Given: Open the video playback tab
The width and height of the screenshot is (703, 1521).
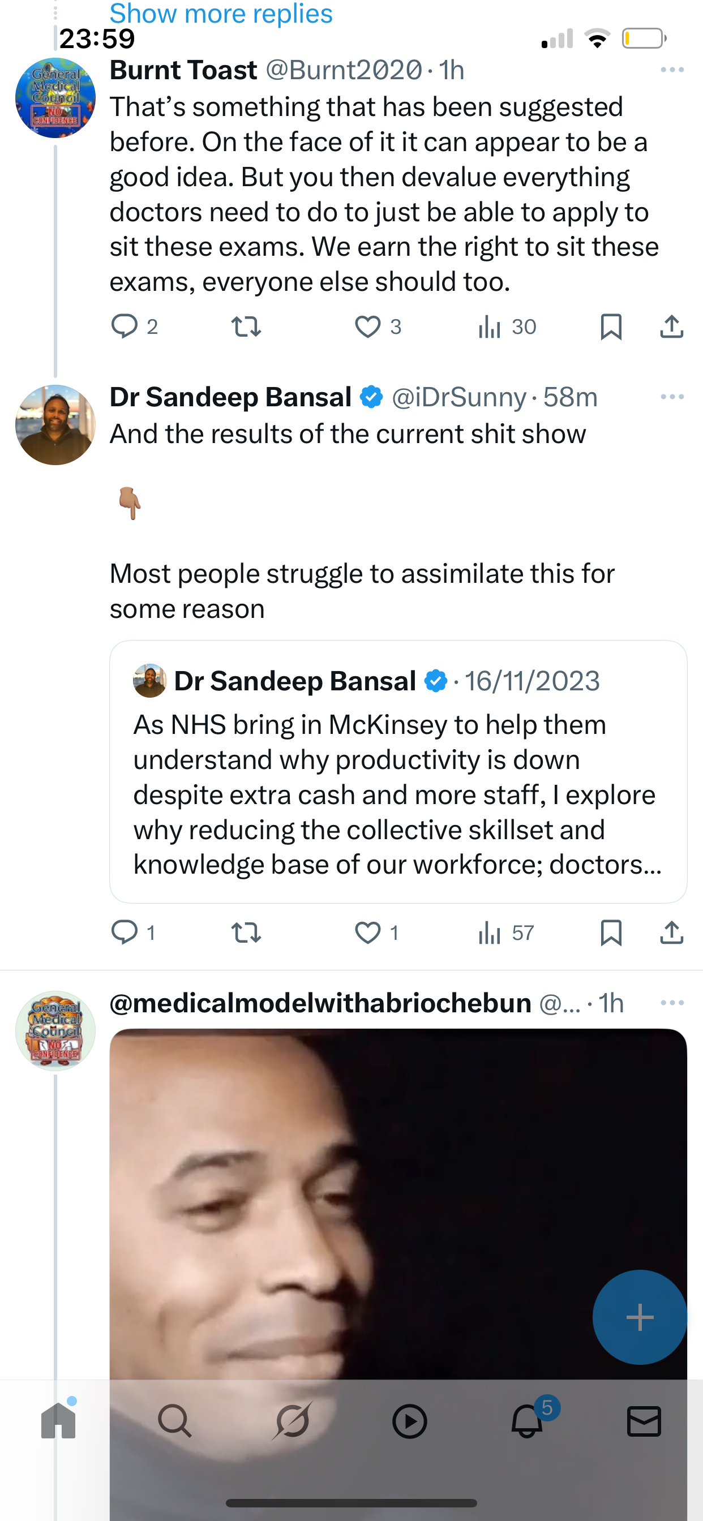Looking at the screenshot, I should 409,1421.
